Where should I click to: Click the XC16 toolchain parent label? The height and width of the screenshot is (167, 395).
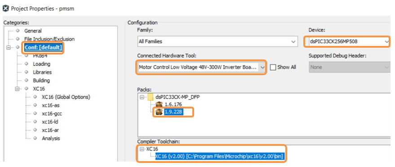tap(152, 149)
